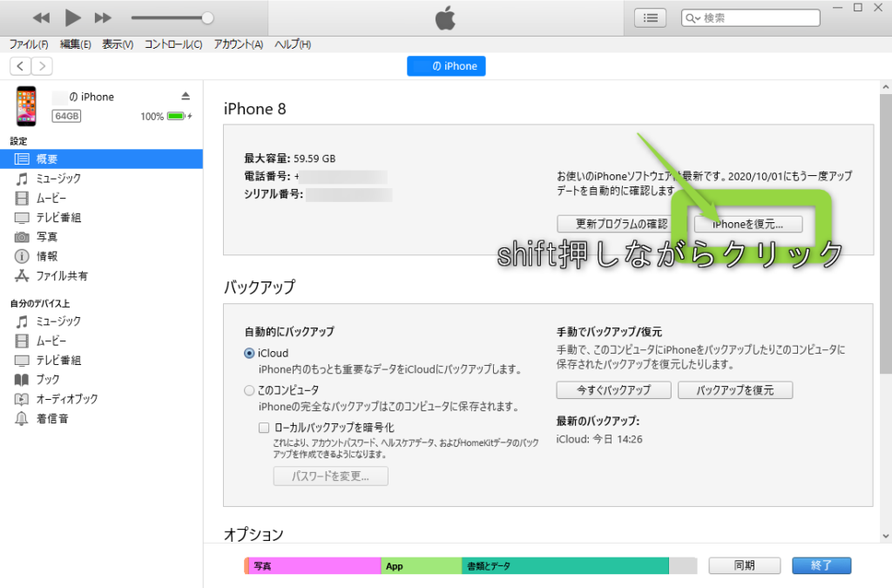Go forward with the right arrow
892x588 pixels.
pyautogui.click(x=42, y=66)
